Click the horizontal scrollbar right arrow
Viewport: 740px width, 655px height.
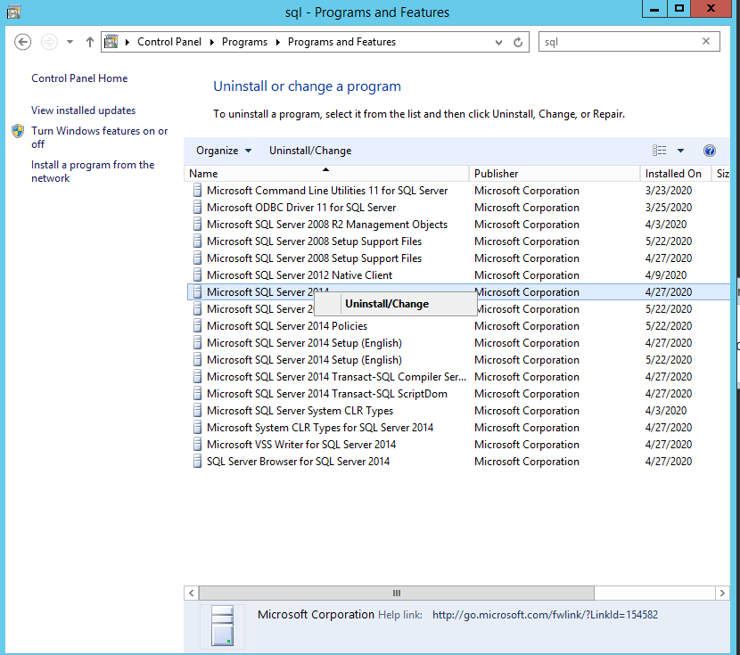(722, 594)
